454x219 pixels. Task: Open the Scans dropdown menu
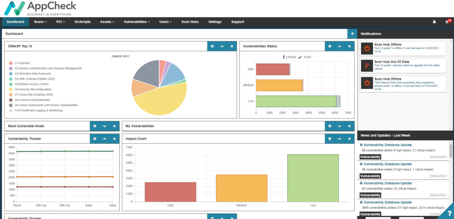[40, 22]
